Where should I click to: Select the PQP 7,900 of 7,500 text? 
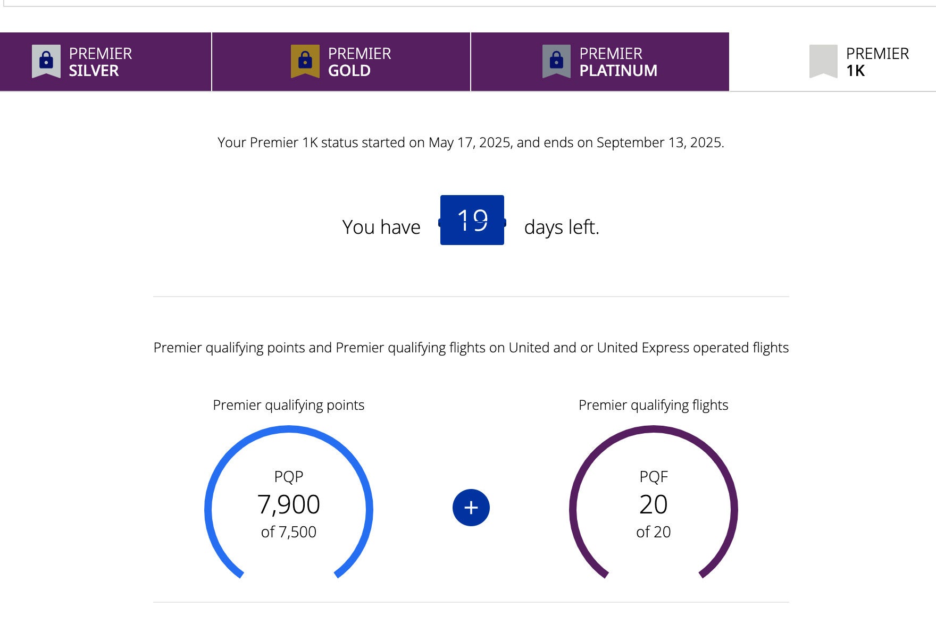tap(289, 504)
